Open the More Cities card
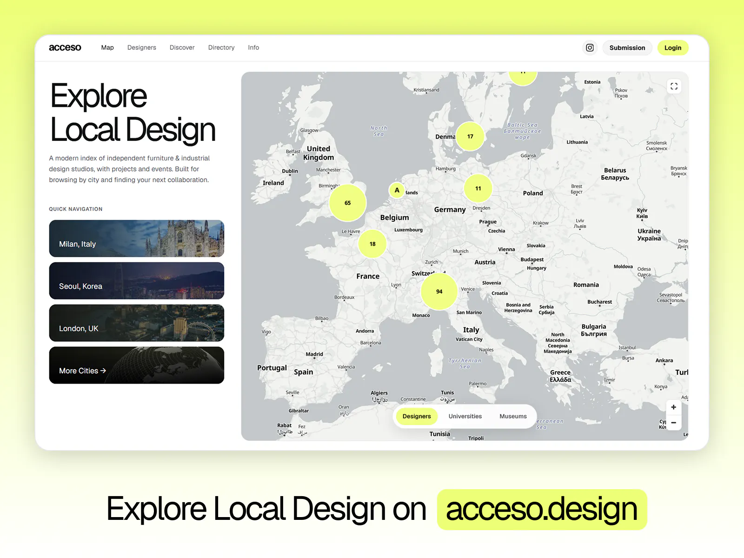Screen dimensions: 744x558 pyautogui.click(x=137, y=365)
